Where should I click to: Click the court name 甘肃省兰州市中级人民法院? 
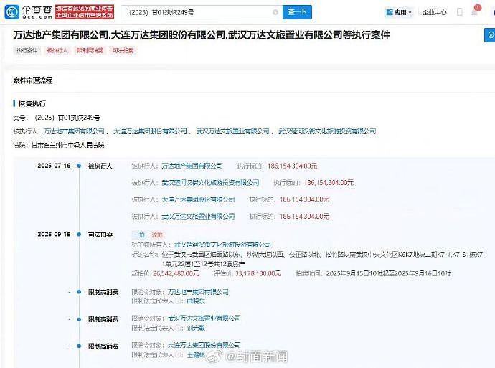(x=67, y=145)
